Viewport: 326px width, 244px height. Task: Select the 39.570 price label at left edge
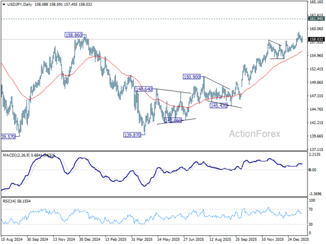[x=8, y=137]
